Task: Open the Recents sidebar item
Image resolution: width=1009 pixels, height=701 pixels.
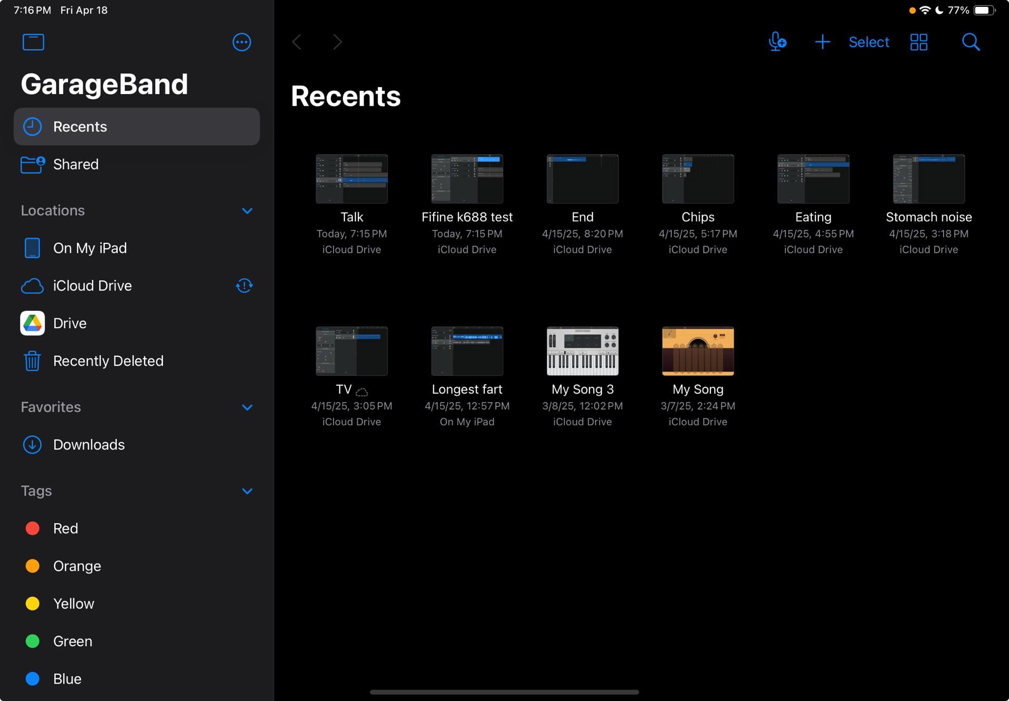Action: point(136,127)
